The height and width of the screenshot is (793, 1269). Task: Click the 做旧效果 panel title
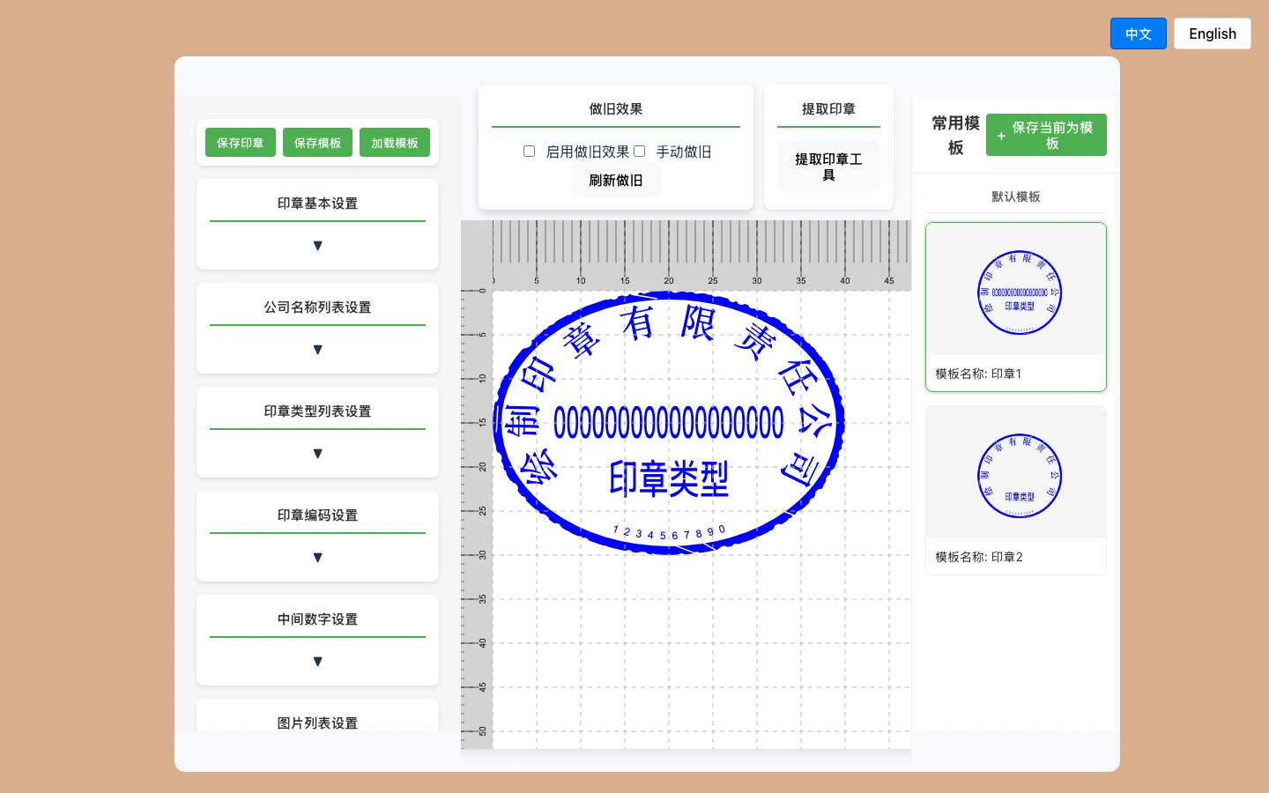[x=616, y=109]
